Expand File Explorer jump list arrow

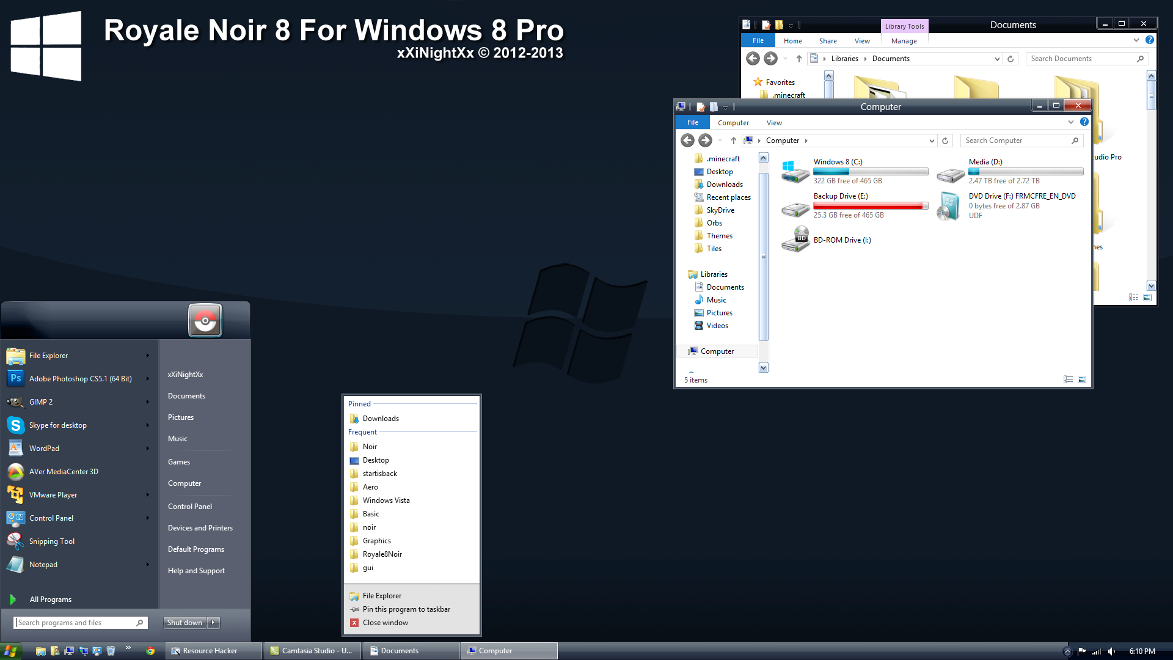click(147, 355)
